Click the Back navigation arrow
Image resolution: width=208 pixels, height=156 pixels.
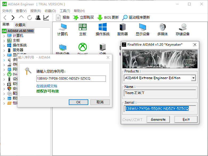click(5, 18)
